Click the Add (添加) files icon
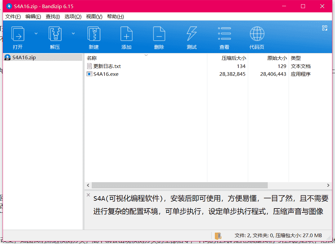335x244 pixels. 126,34
